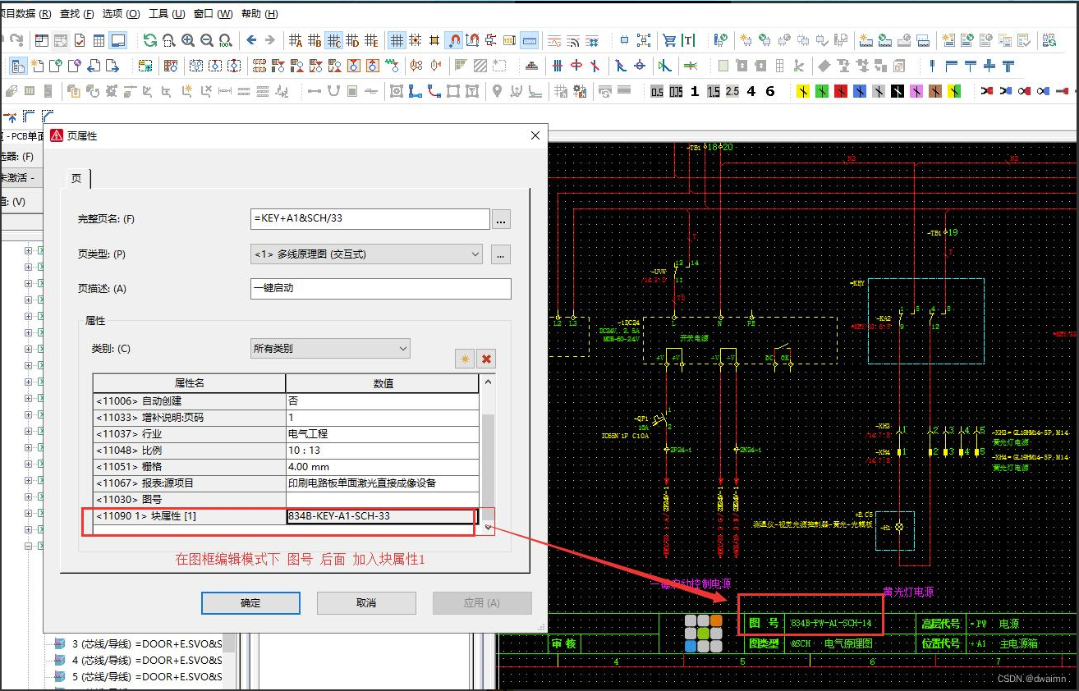Viewport: 1079px width, 691px height.
Task: Click the 页描述 field containing 一键启动
Action: pyautogui.click(x=380, y=289)
